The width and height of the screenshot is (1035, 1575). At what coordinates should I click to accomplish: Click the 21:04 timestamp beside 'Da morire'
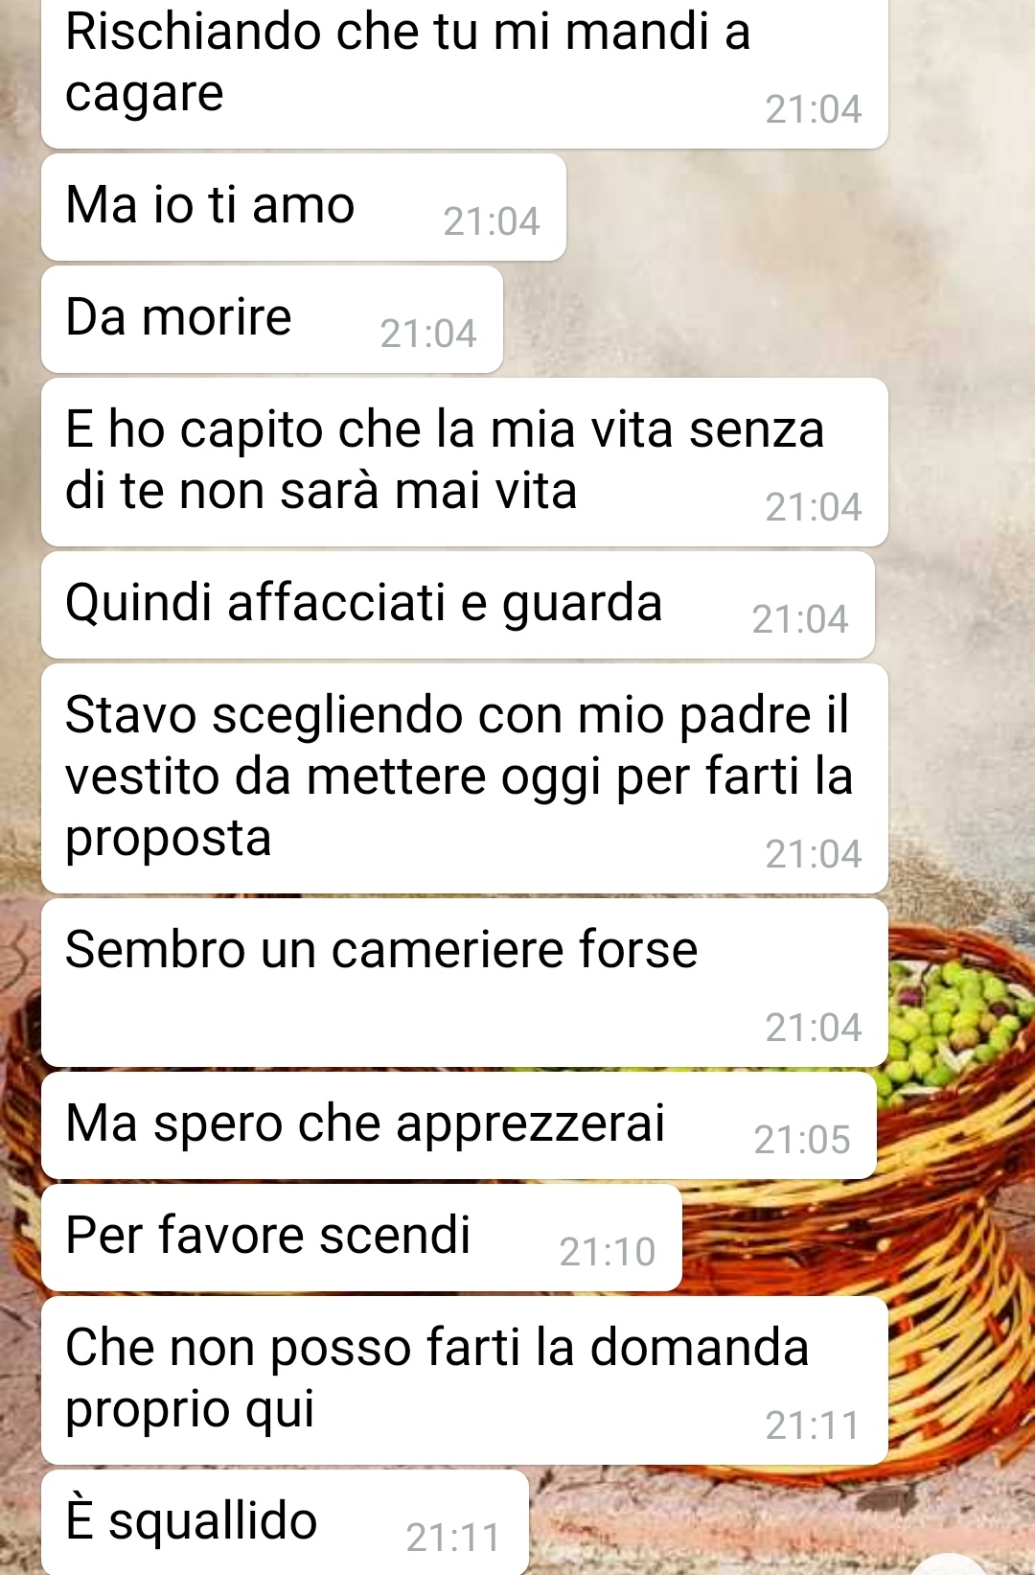(428, 334)
